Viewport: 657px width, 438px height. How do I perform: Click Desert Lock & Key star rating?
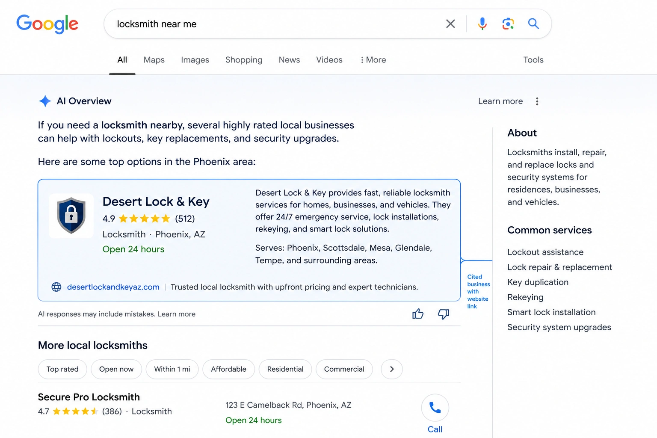(x=145, y=219)
